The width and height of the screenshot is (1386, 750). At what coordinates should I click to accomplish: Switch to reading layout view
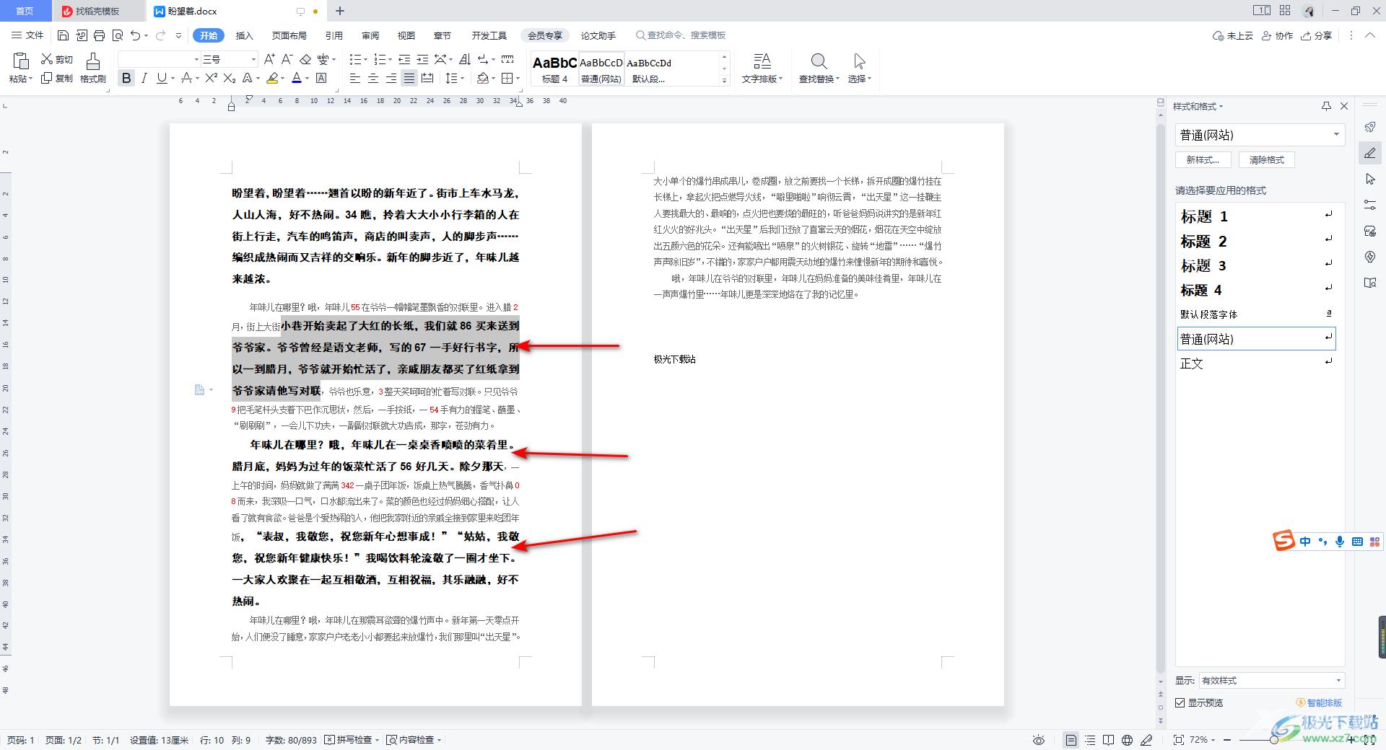click(1108, 740)
